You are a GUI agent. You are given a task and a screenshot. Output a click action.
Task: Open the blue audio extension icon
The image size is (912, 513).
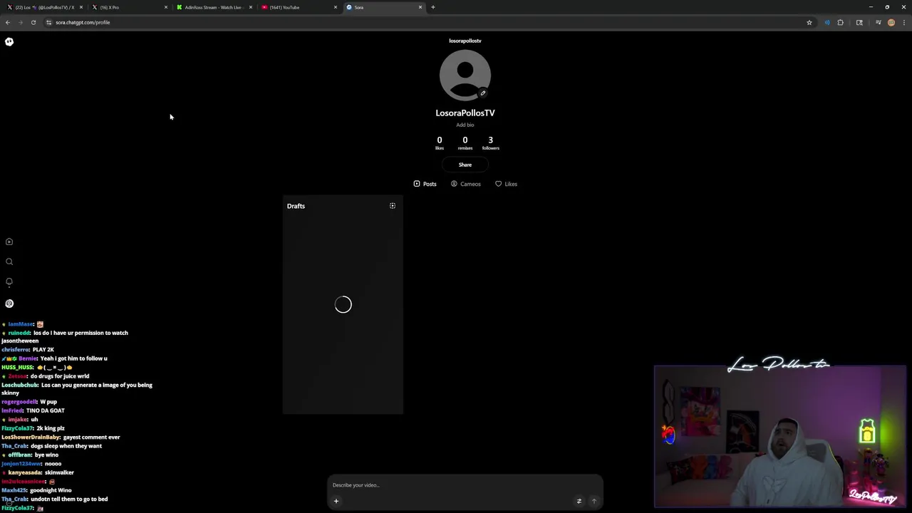pos(826,22)
